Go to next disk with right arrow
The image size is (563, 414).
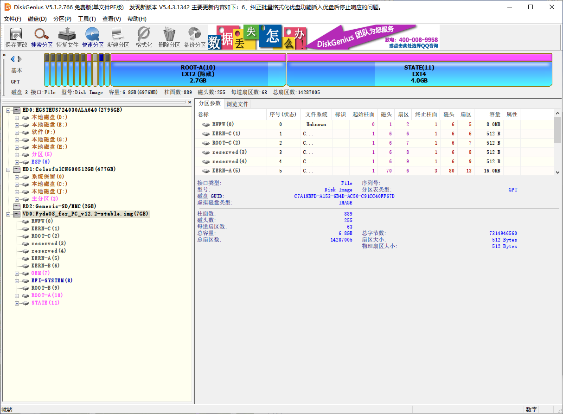tap(20, 59)
